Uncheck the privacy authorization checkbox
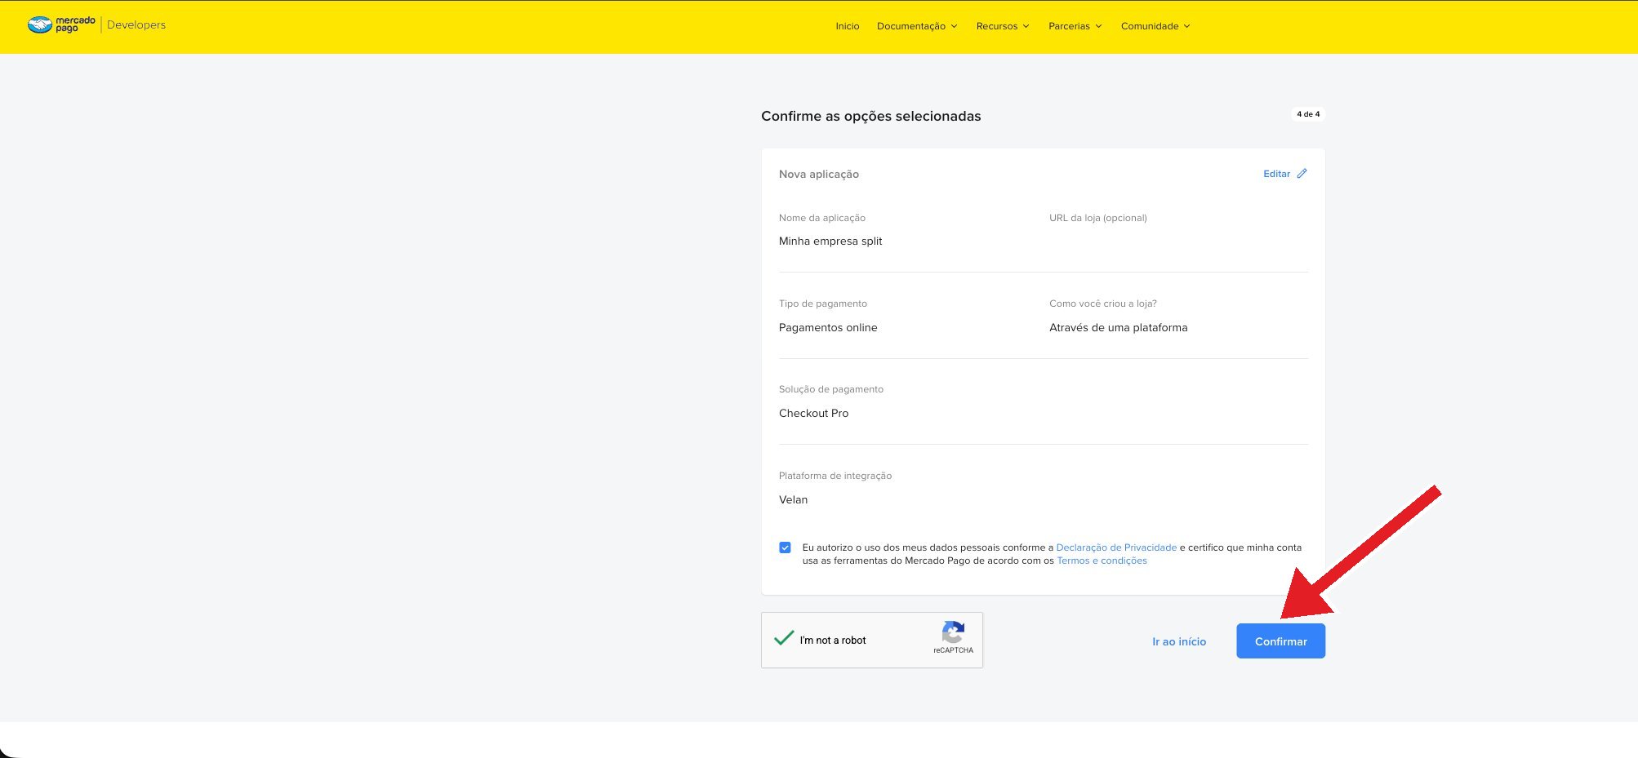The height and width of the screenshot is (758, 1638). click(785, 547)
